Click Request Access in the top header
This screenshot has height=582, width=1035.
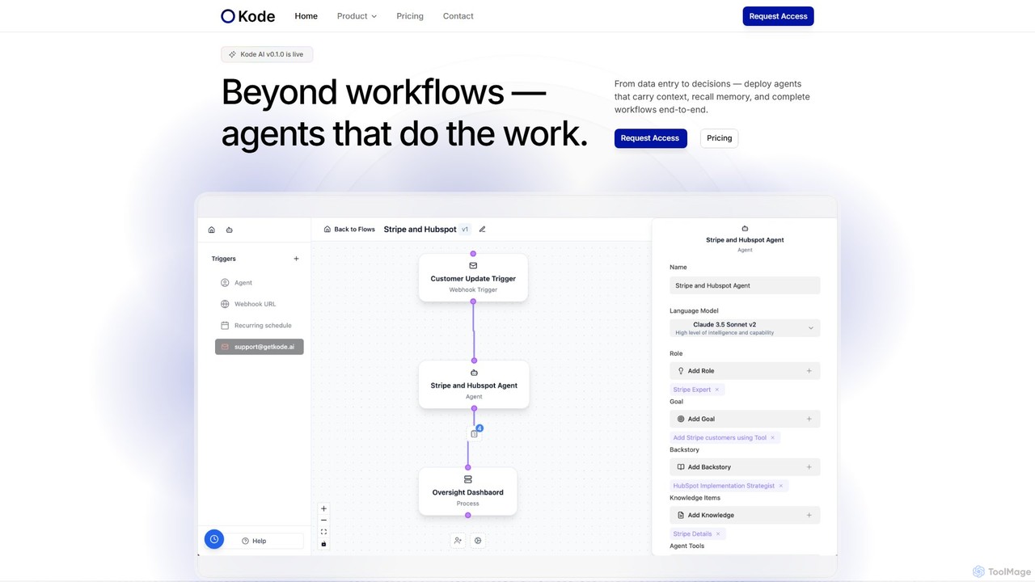pos(778,16)
